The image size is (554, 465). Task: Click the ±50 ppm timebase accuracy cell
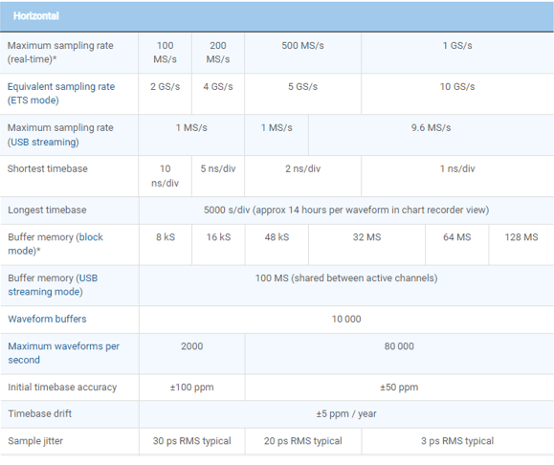point(399,387)
